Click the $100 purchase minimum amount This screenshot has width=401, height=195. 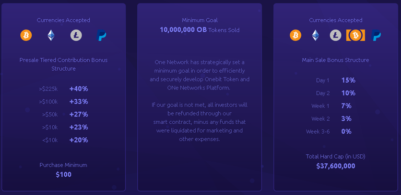pos(63,175)
